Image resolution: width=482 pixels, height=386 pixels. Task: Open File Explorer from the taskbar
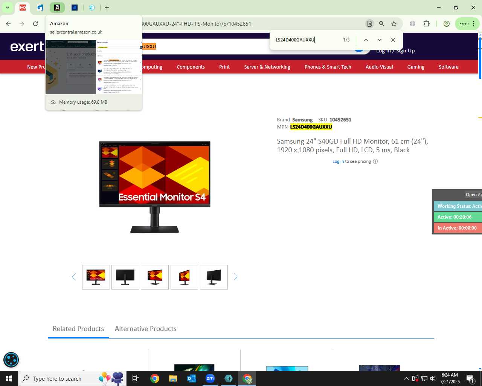click(173, 378)
